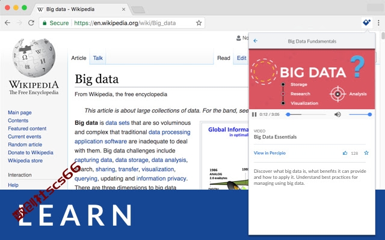Open Donate to Wikipedia link
385x240 pixels.
coord(31,152)
